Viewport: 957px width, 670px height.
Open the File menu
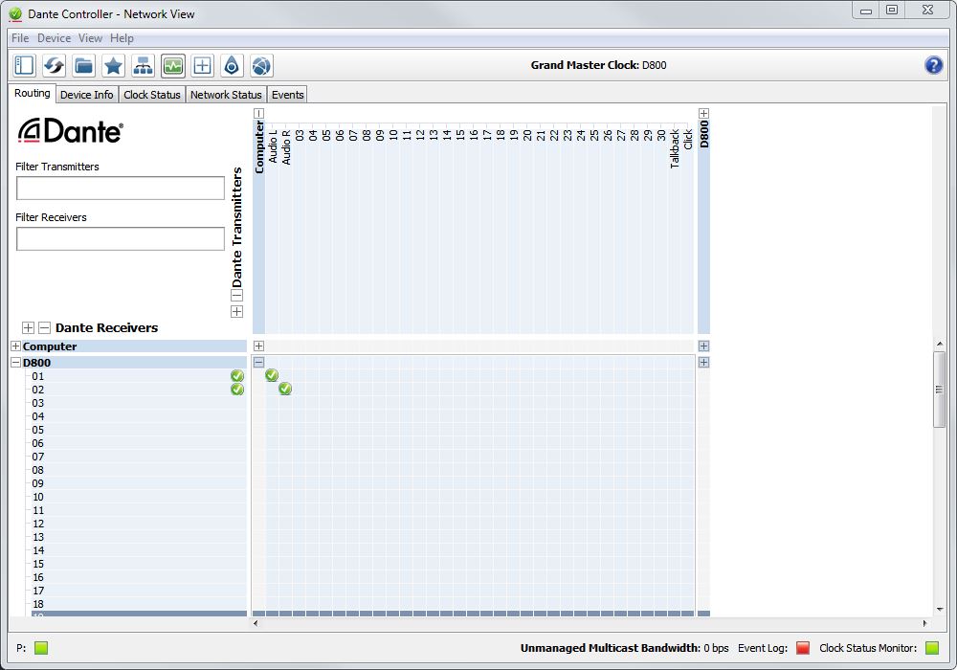point(20,38)
